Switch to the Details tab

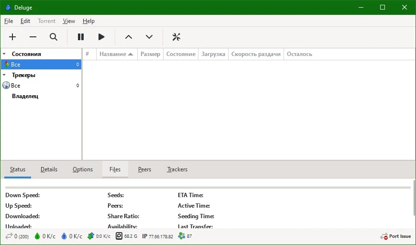[x=49, y=169]
